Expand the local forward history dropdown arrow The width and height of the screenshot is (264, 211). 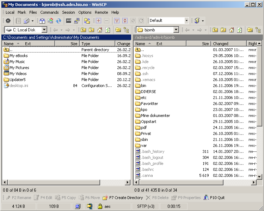click(x=74, y=30)
